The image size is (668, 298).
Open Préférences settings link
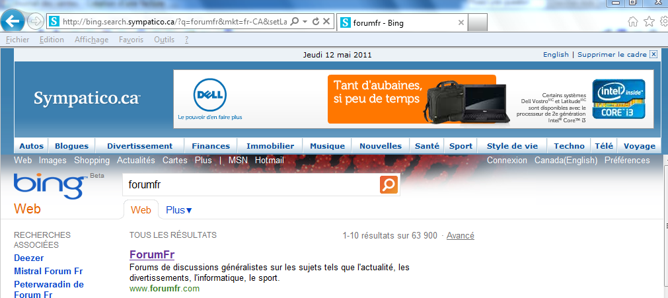(x=627, y=161)
